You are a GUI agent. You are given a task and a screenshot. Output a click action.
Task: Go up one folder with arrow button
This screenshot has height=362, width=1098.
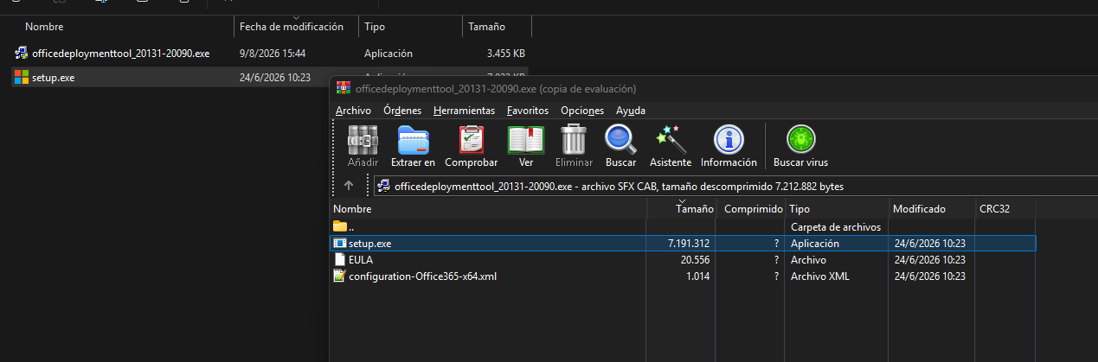349,185
